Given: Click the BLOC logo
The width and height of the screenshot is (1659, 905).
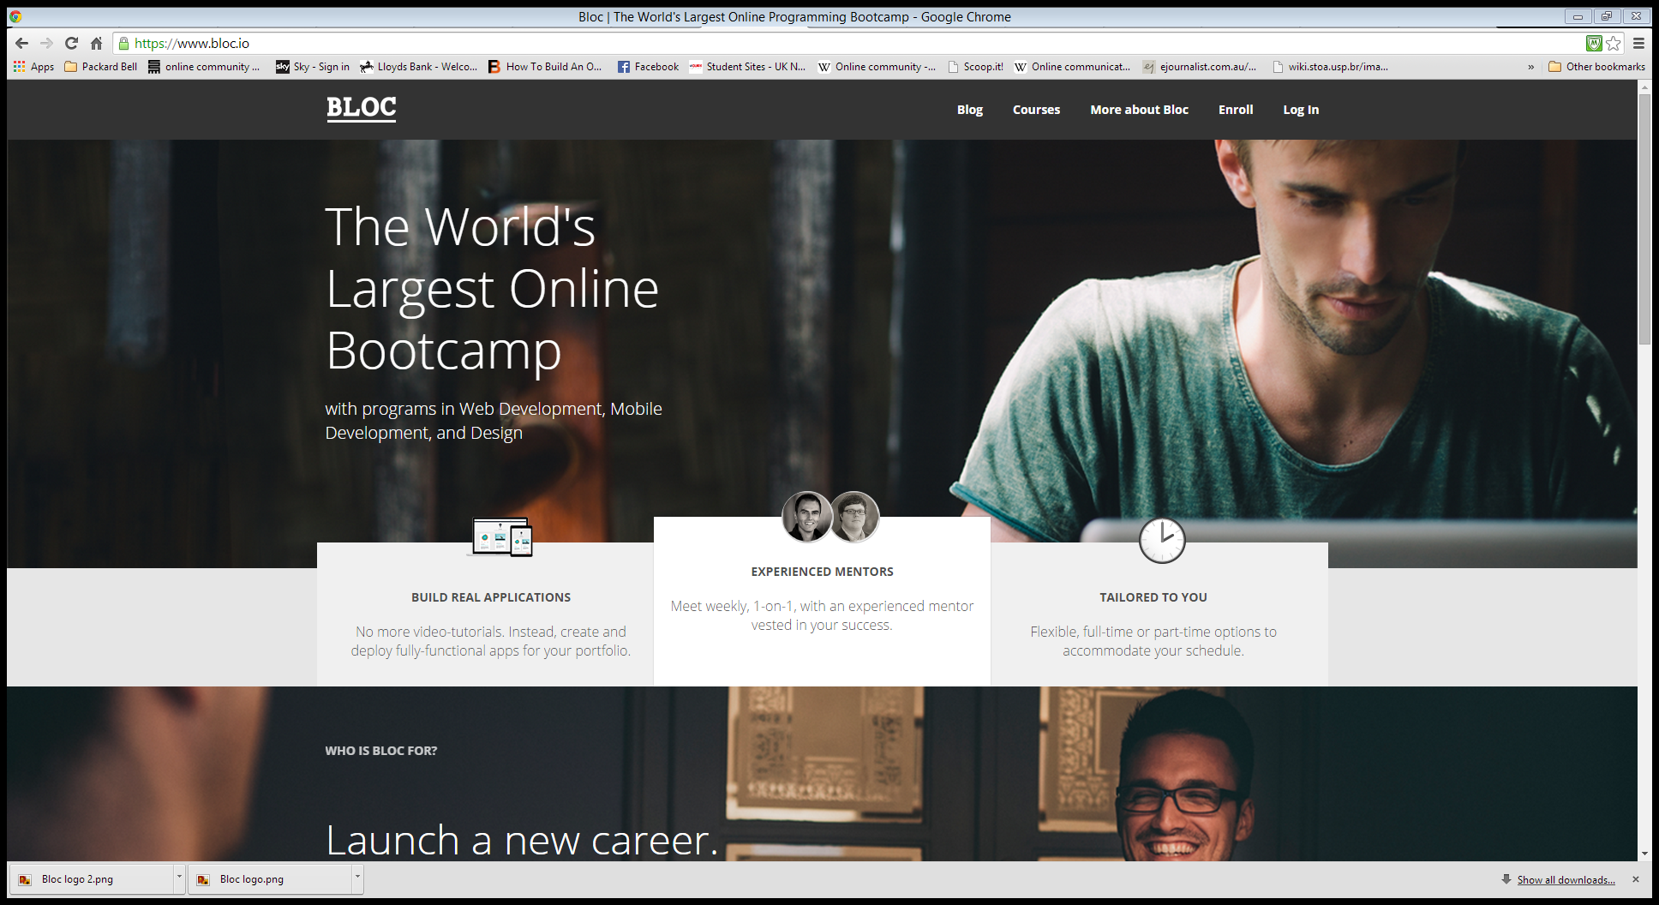Looking at the screenshot, I should 361,108.
